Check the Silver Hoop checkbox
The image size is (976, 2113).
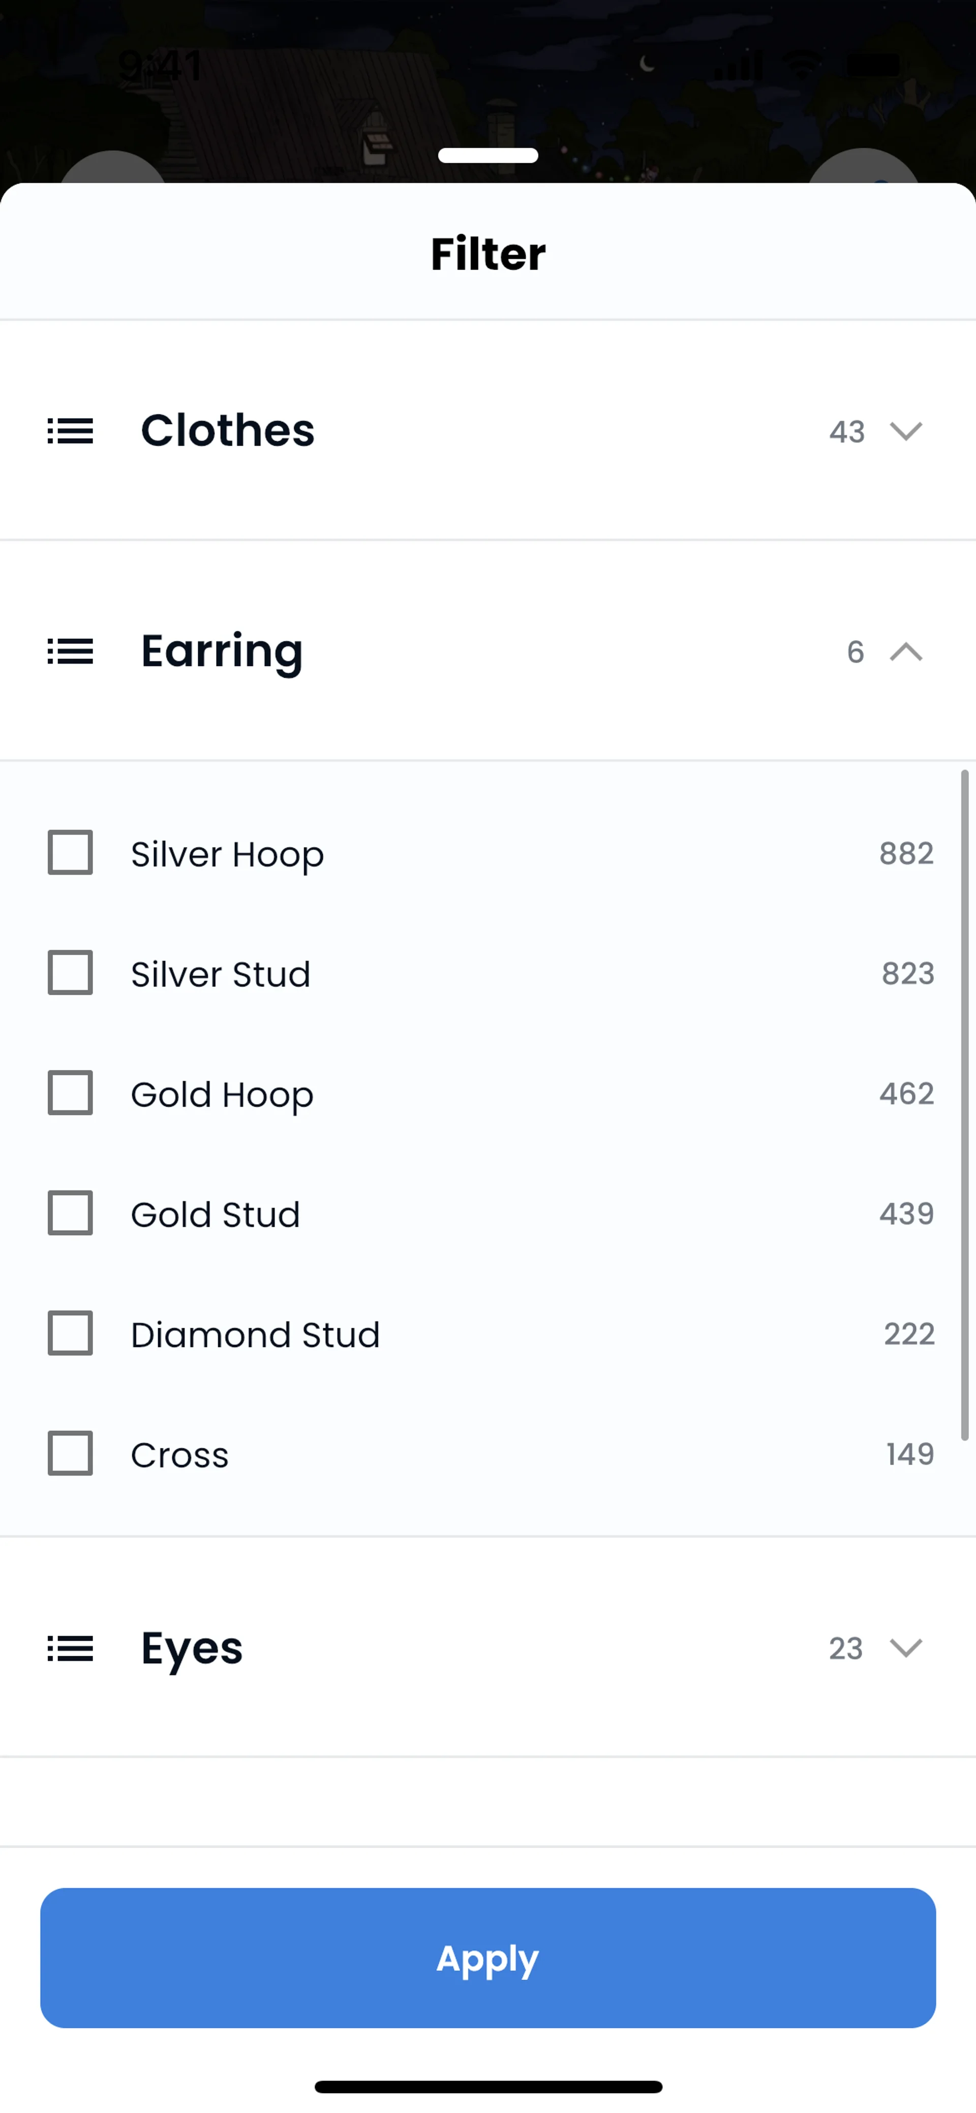click(70, 852)
